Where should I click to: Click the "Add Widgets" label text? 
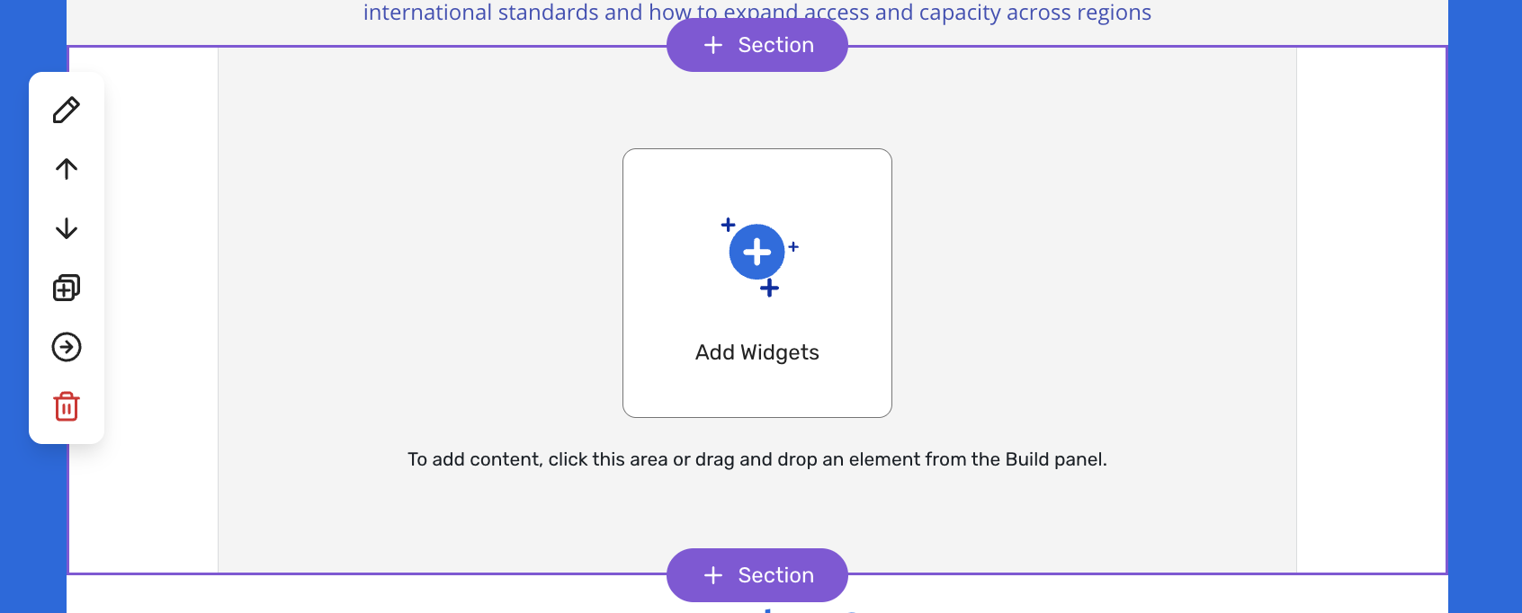pos(757,352)
